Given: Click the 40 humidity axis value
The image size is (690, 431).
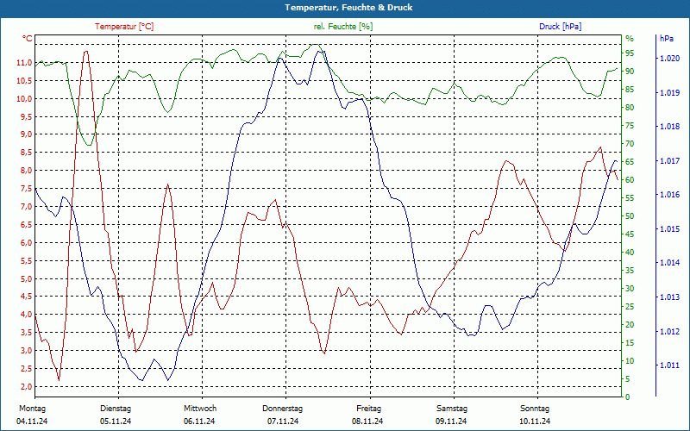Looking at the screenshot, I should click(x=630, y=253).
